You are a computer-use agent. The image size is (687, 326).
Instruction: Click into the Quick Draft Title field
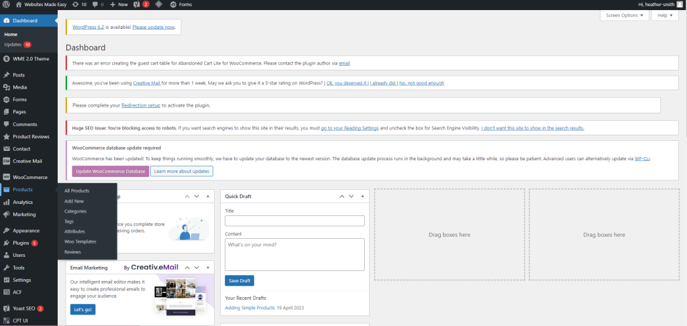[295, 221]
